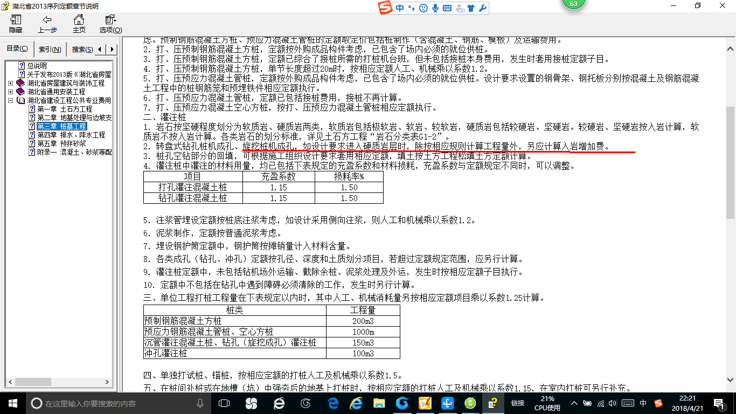The width and height of the screenshot is (736, 414).
Task: Select the 湖北省房屋建筑与装饰工程 book
Action: (x=66, y=83)
